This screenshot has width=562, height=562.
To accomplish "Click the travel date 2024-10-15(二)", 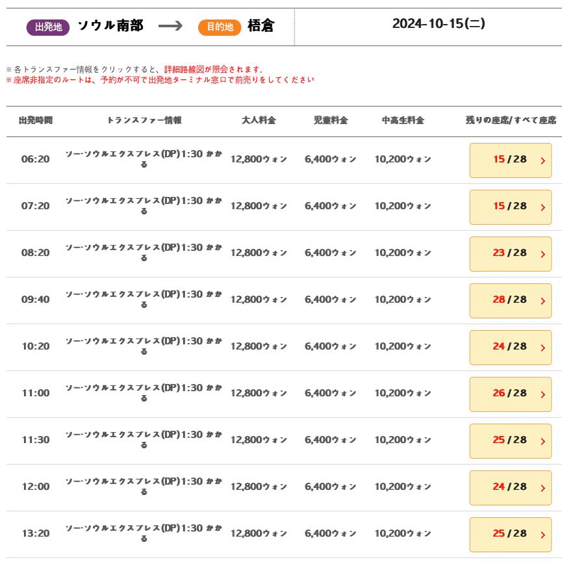I will (439, 24).
